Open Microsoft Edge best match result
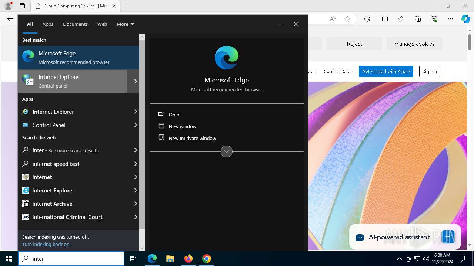 click(x=79, y=58)
